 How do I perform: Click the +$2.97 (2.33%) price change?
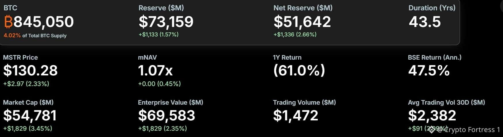26,84
